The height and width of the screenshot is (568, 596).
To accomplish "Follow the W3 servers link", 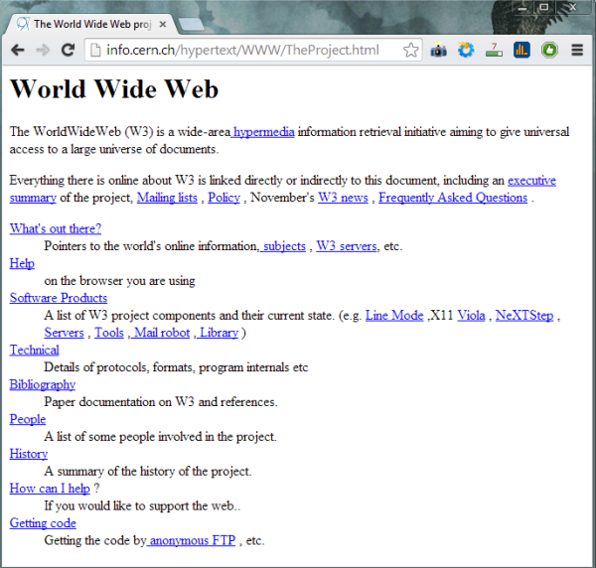I will point(347,246).
